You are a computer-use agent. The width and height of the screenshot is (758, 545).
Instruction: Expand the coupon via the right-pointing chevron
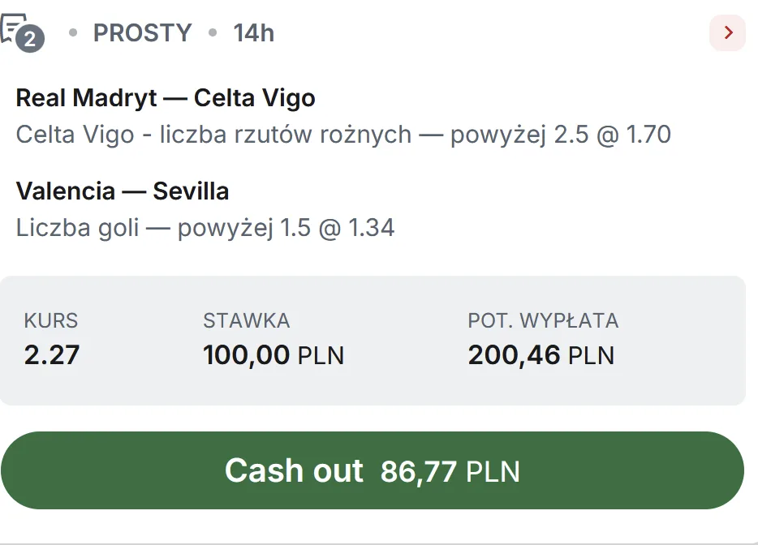[x=727, y=33]
